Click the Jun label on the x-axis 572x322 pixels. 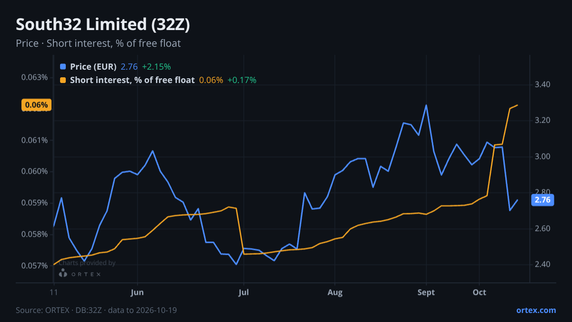[x=137, y=292]
